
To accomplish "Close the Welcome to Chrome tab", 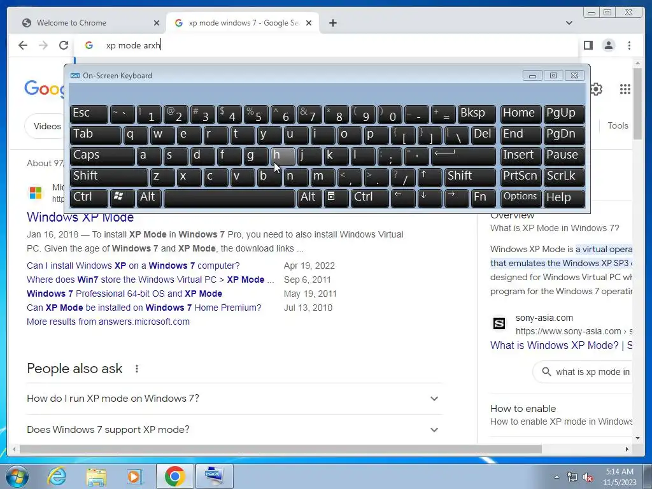I will (157, 23).
